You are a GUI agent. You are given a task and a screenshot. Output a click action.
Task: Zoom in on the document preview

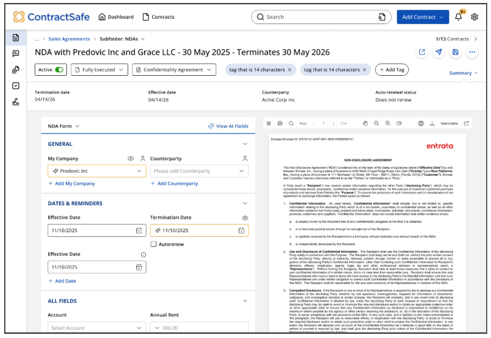(x=388, y=123)
